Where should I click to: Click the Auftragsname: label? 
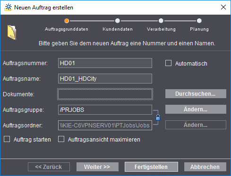22,79
